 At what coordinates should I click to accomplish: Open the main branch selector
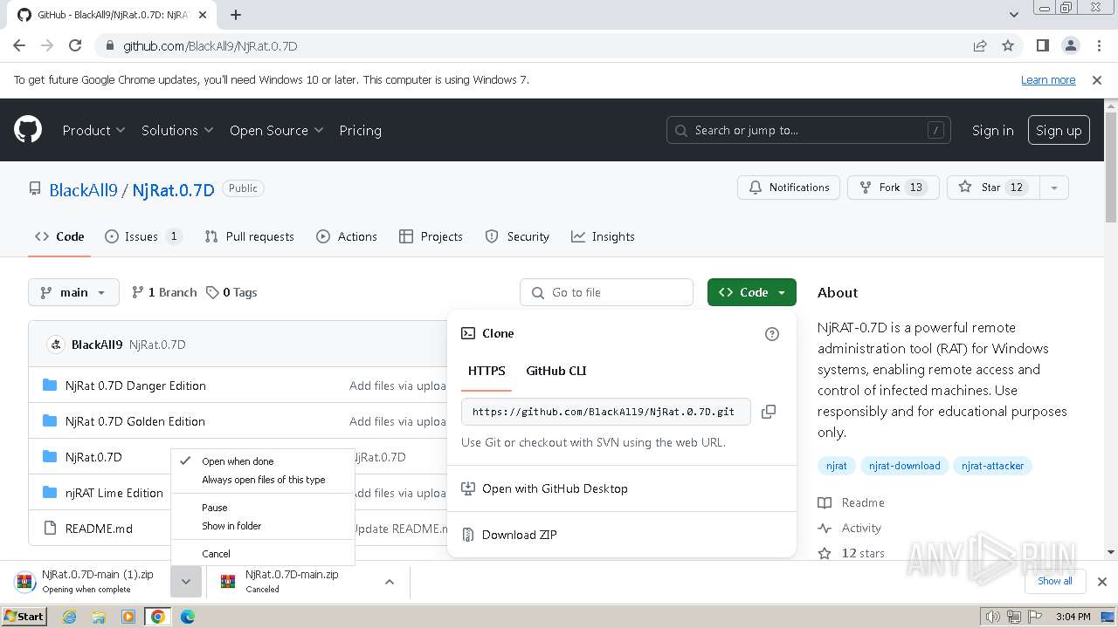tap(73, 292)
